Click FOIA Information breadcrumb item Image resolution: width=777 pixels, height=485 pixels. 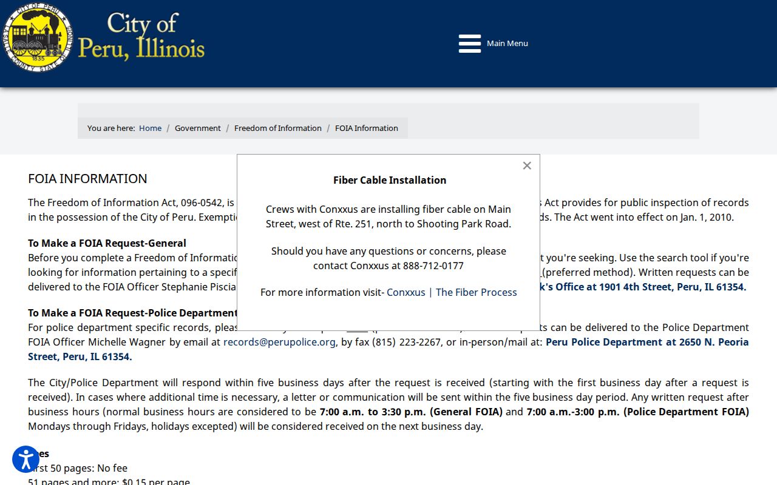click(367, 128)
